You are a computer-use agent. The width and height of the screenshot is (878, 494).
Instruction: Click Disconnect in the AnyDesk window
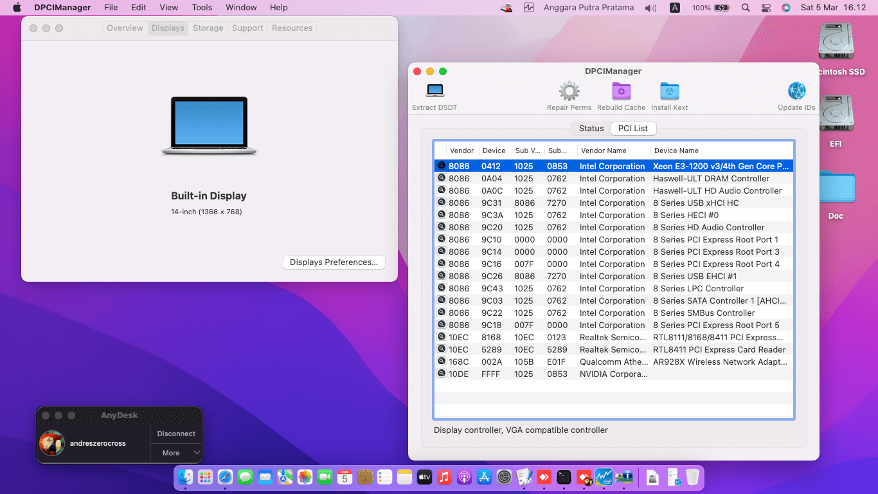(176, 434)
